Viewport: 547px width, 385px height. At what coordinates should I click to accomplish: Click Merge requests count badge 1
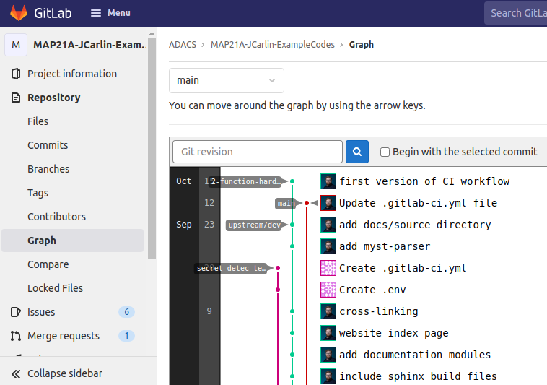pos(126,336)
